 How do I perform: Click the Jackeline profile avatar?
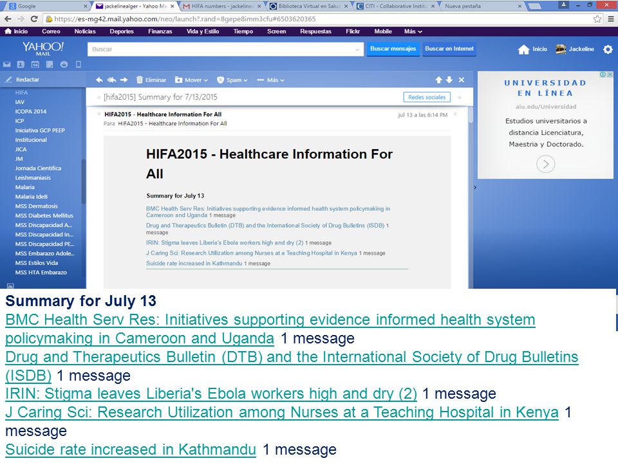[x=561, y=50]
